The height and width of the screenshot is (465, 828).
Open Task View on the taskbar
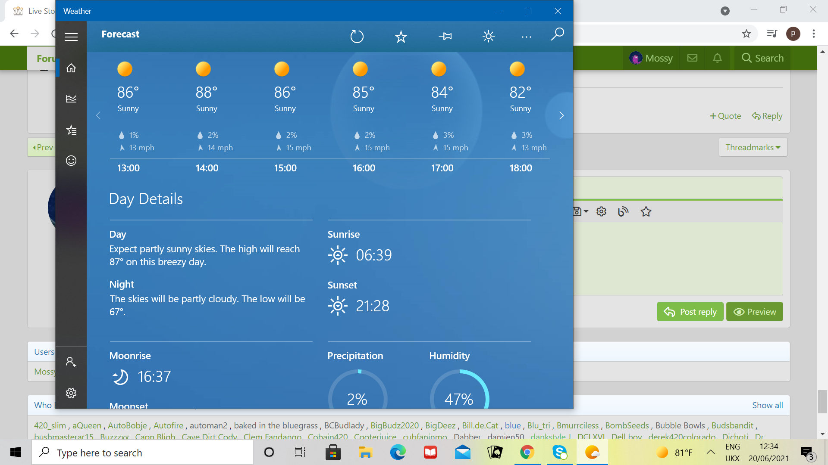[300, 453]
